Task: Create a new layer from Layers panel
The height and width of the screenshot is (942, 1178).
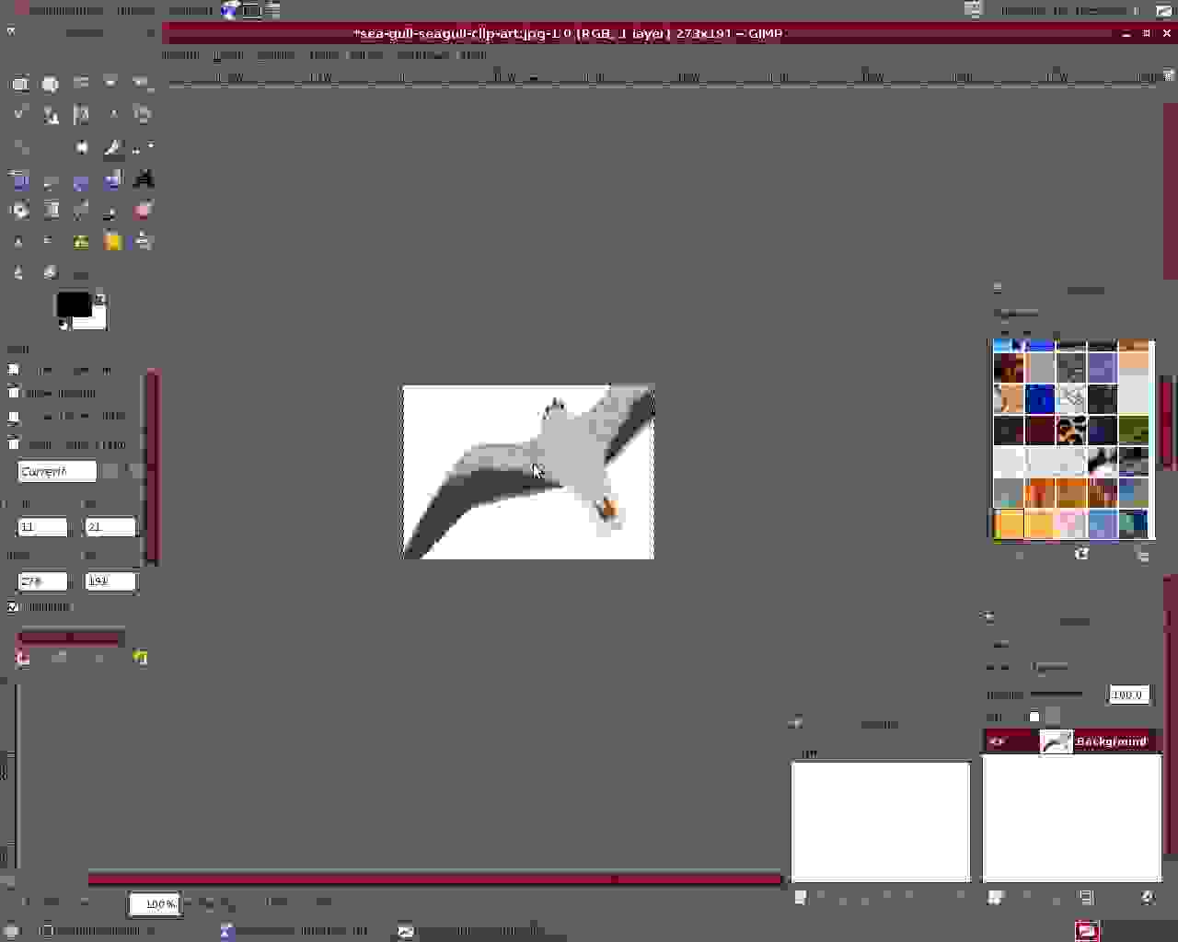Action: coord(995,897)
